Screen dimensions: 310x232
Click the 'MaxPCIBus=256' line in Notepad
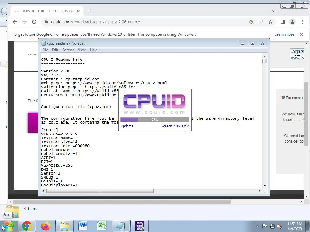(57, 166)
